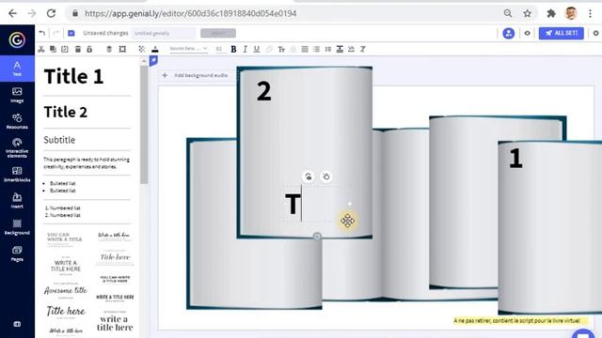The width and height of the screenshot is (602, 338).
Task: Cut the selected element
Action: [41, 49]
